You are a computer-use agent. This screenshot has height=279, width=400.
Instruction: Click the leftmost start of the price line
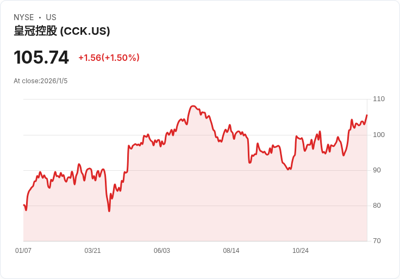[24, 205]
